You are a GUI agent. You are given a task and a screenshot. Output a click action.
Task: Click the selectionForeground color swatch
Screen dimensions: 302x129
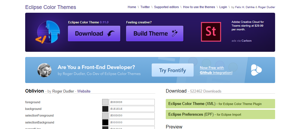[x=105, y=115]
